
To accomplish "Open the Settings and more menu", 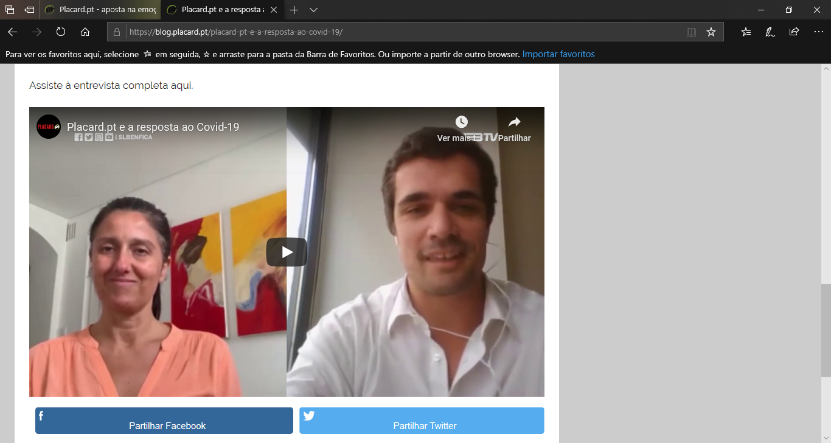I will [818, 32].
